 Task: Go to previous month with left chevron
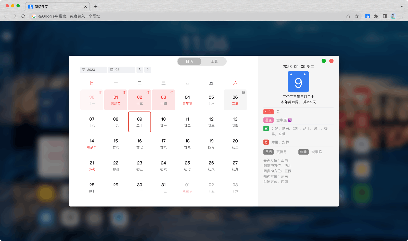(x=139, y=69)
